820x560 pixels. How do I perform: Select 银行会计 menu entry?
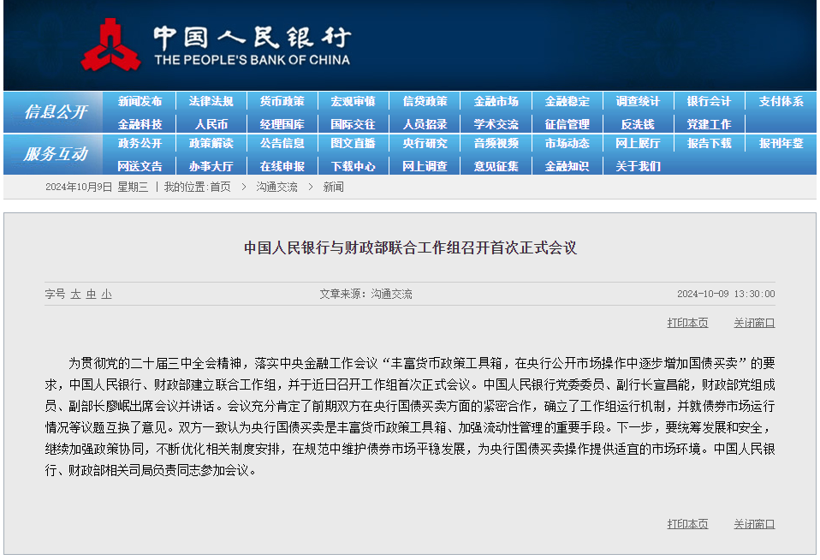tap(709, 102)
